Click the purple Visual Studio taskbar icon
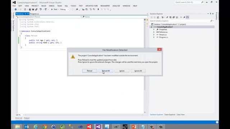 coord(98,126)
